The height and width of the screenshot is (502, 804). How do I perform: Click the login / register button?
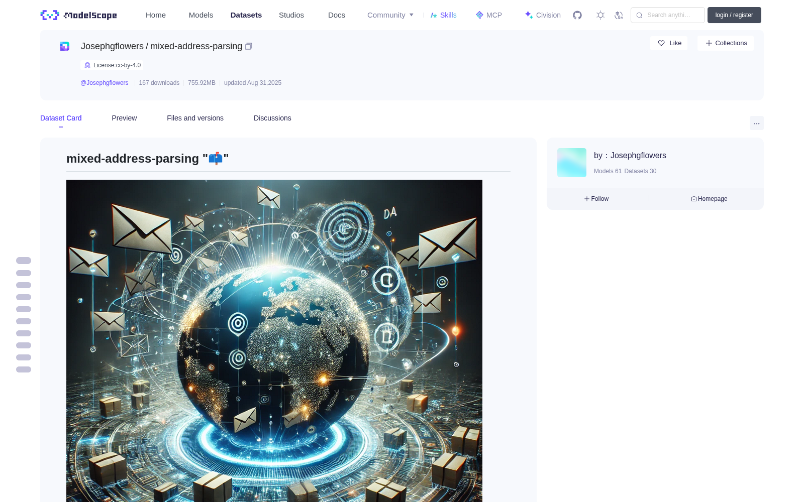point(734,15)
